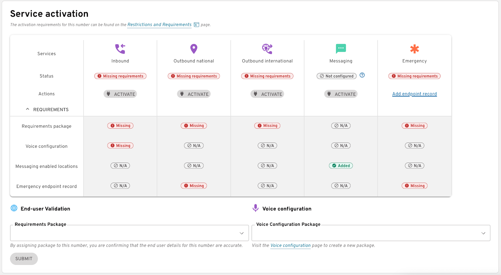This screenshot has height=275, width=501.
Task: Activate the Outbound international service
Action: click(x=267, y=94)
